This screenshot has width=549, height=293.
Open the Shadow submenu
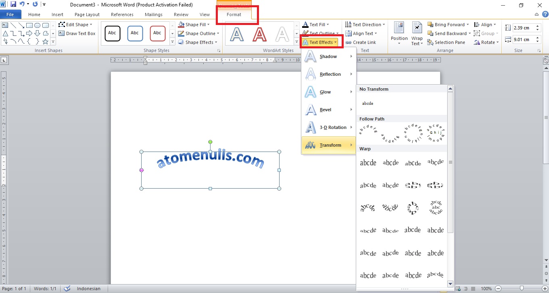(x=329, y=56)
